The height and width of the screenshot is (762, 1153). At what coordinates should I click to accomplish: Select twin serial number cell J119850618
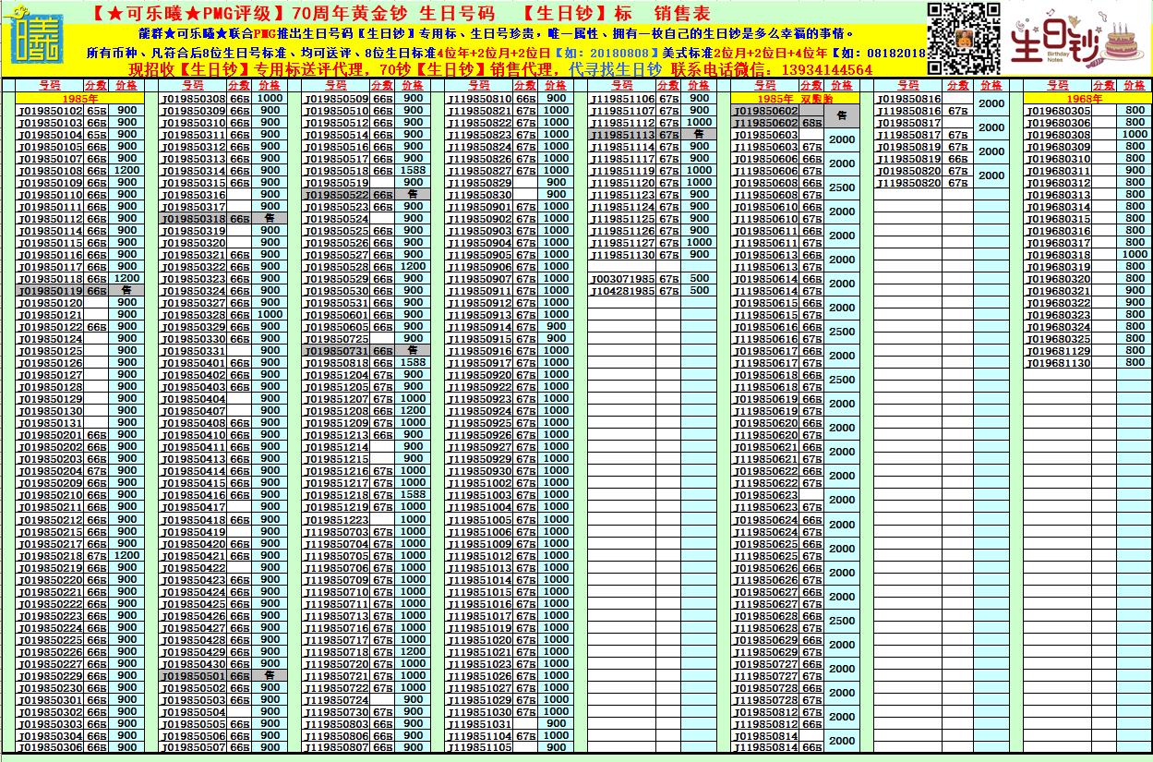coord(765,387)
